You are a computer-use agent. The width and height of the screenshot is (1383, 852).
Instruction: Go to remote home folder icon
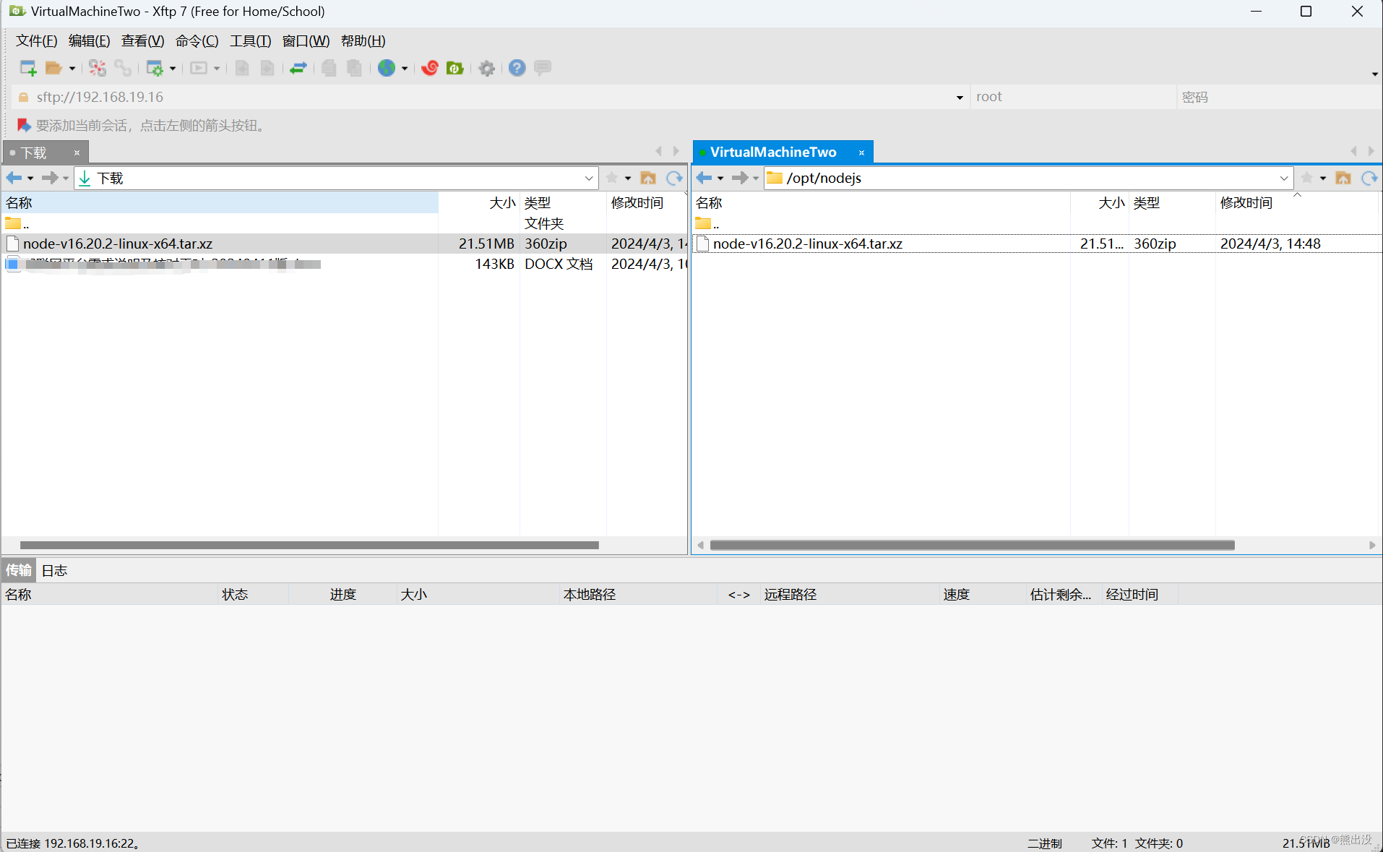1343,178
